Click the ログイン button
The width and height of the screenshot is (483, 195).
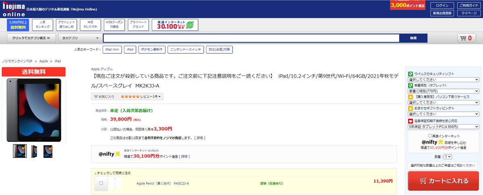click(x=442, y=6)
